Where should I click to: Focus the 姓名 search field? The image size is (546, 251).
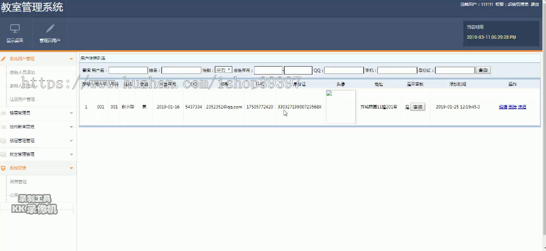click(x=181, y=70)
